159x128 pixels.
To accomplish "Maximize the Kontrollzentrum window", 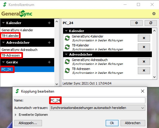I will 138,4.
